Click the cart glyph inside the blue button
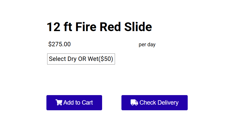The width and height of the screenshot is (247, 119). pyautogui.click(x=59, y=102)
